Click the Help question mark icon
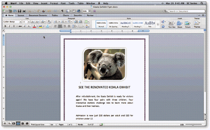The image size is (210, 130). coord(95,11)
